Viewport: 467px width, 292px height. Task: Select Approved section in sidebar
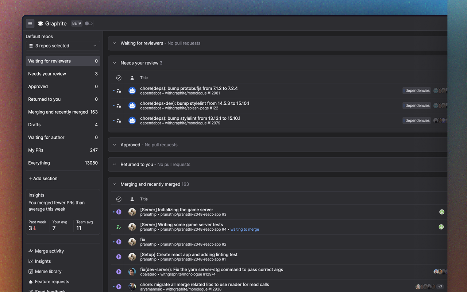point(63,87)
